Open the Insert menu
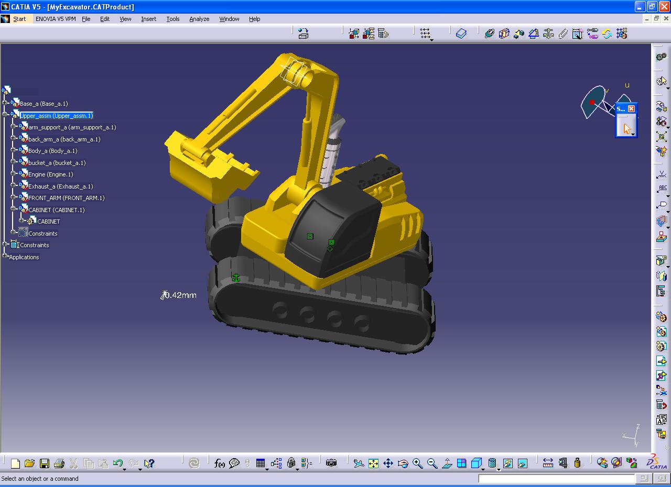Screen dimensions: 671x487 (148, 19)
